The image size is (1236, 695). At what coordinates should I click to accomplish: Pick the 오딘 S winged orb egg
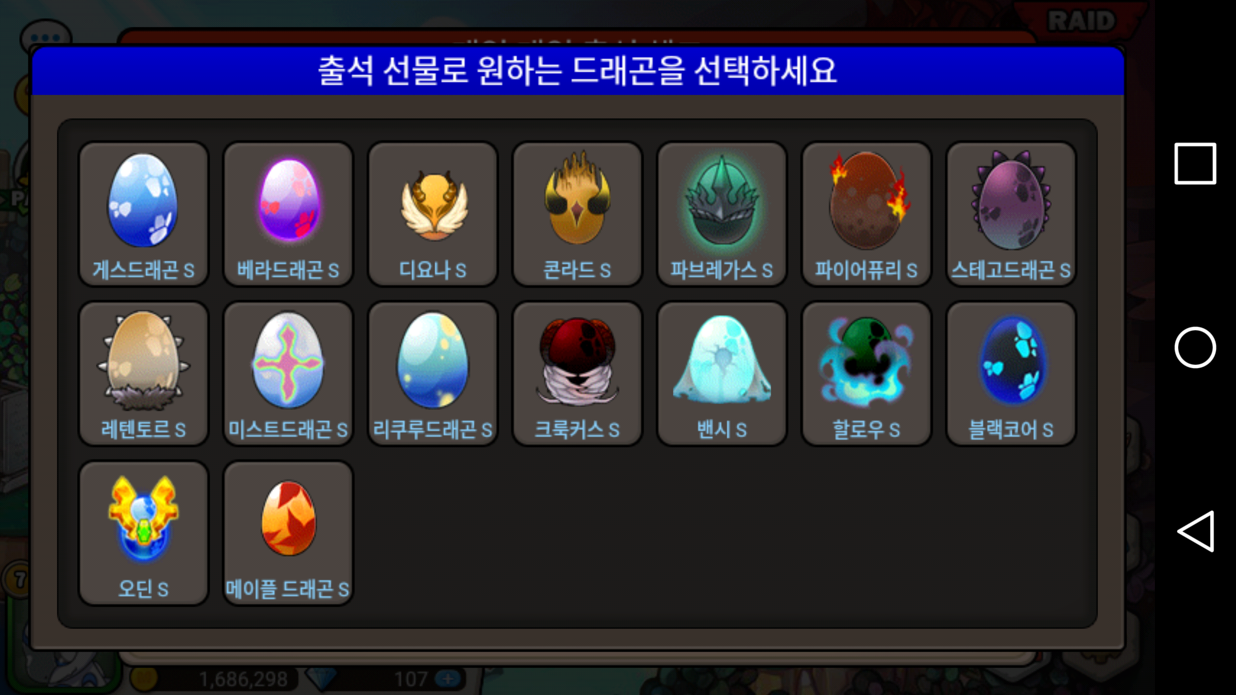coord(143,533)
